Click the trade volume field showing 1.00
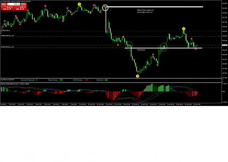Image resolution: width=228 pixels, height=162 pixels. (13, 4)
